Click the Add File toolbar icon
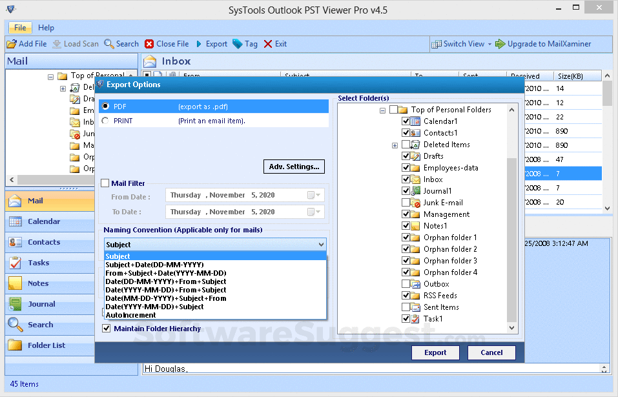 click(x=12, y=44)
